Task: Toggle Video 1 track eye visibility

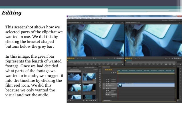Action: 107,84
